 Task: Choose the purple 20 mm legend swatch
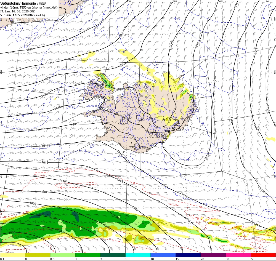[213, 255]
